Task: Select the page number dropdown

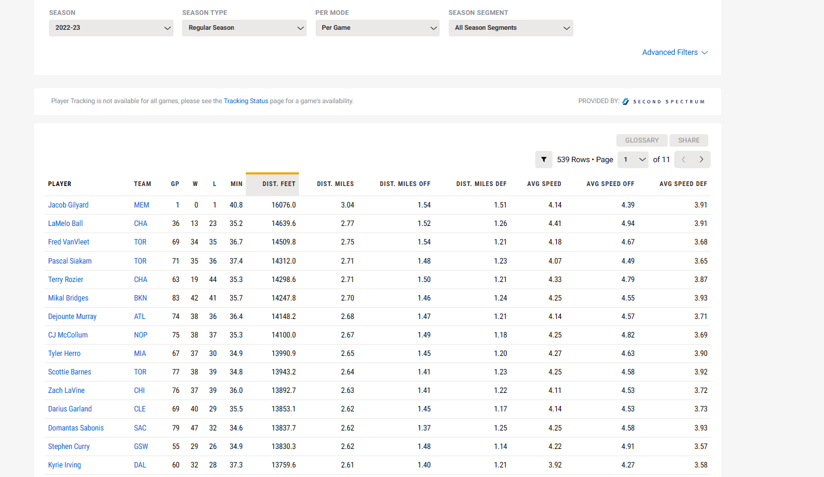Action: click(x=632, y=160)
